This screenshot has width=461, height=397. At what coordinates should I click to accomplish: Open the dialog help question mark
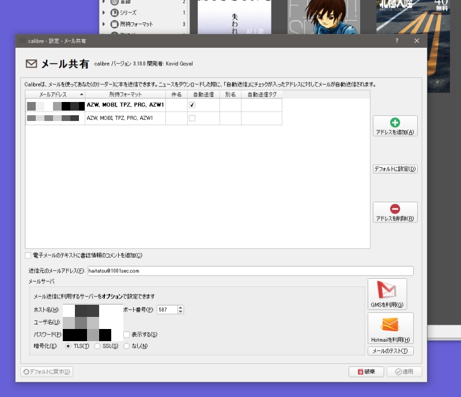tap(396, 41)
